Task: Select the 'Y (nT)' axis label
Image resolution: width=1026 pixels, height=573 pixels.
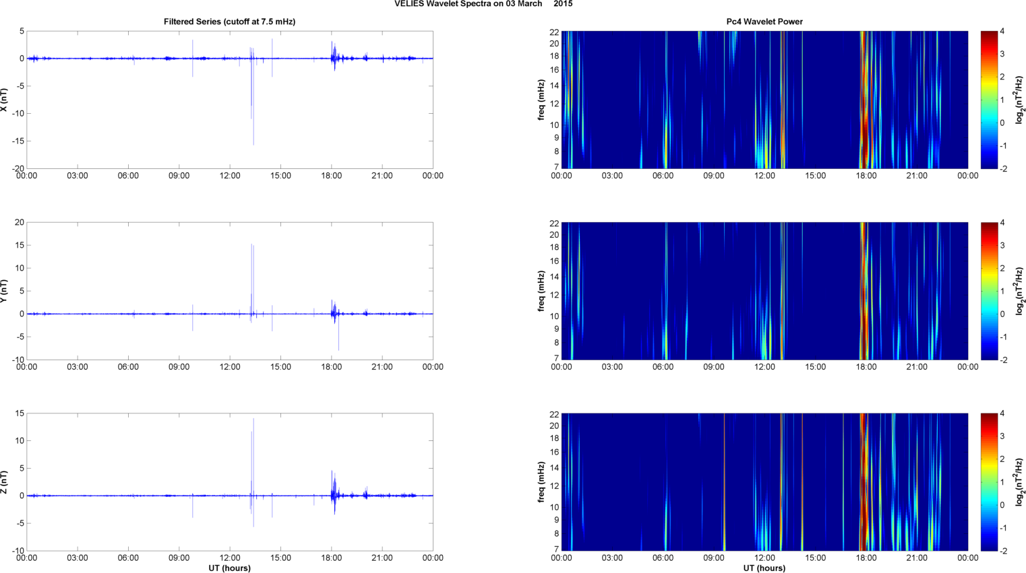Action: tap(4, 291)
